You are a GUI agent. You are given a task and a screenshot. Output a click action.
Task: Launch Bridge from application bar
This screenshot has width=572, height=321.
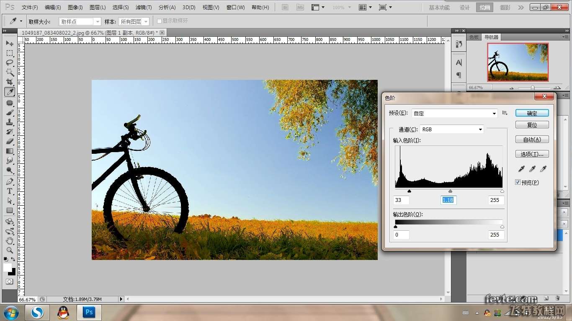pyautogui.click(x=285, y=8)
